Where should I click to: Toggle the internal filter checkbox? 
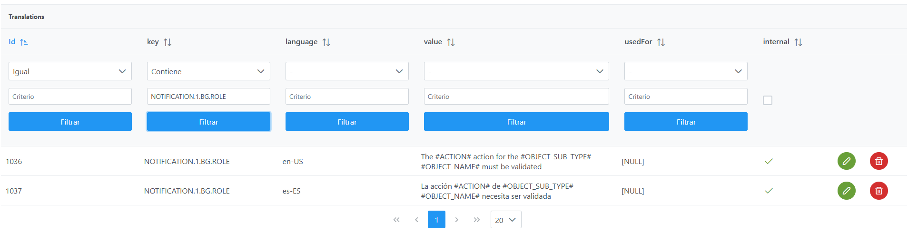[767, 100]
